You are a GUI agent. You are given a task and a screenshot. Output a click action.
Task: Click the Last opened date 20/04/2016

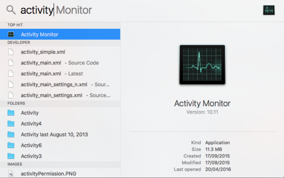click(218, 169)
